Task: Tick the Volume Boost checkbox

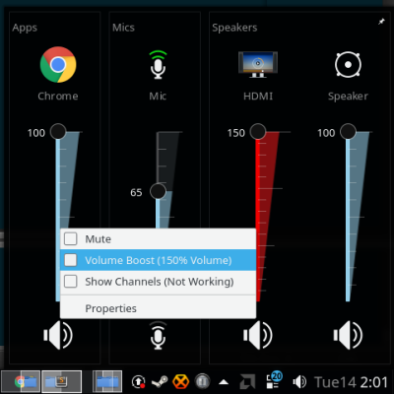Action: [71, 260]
